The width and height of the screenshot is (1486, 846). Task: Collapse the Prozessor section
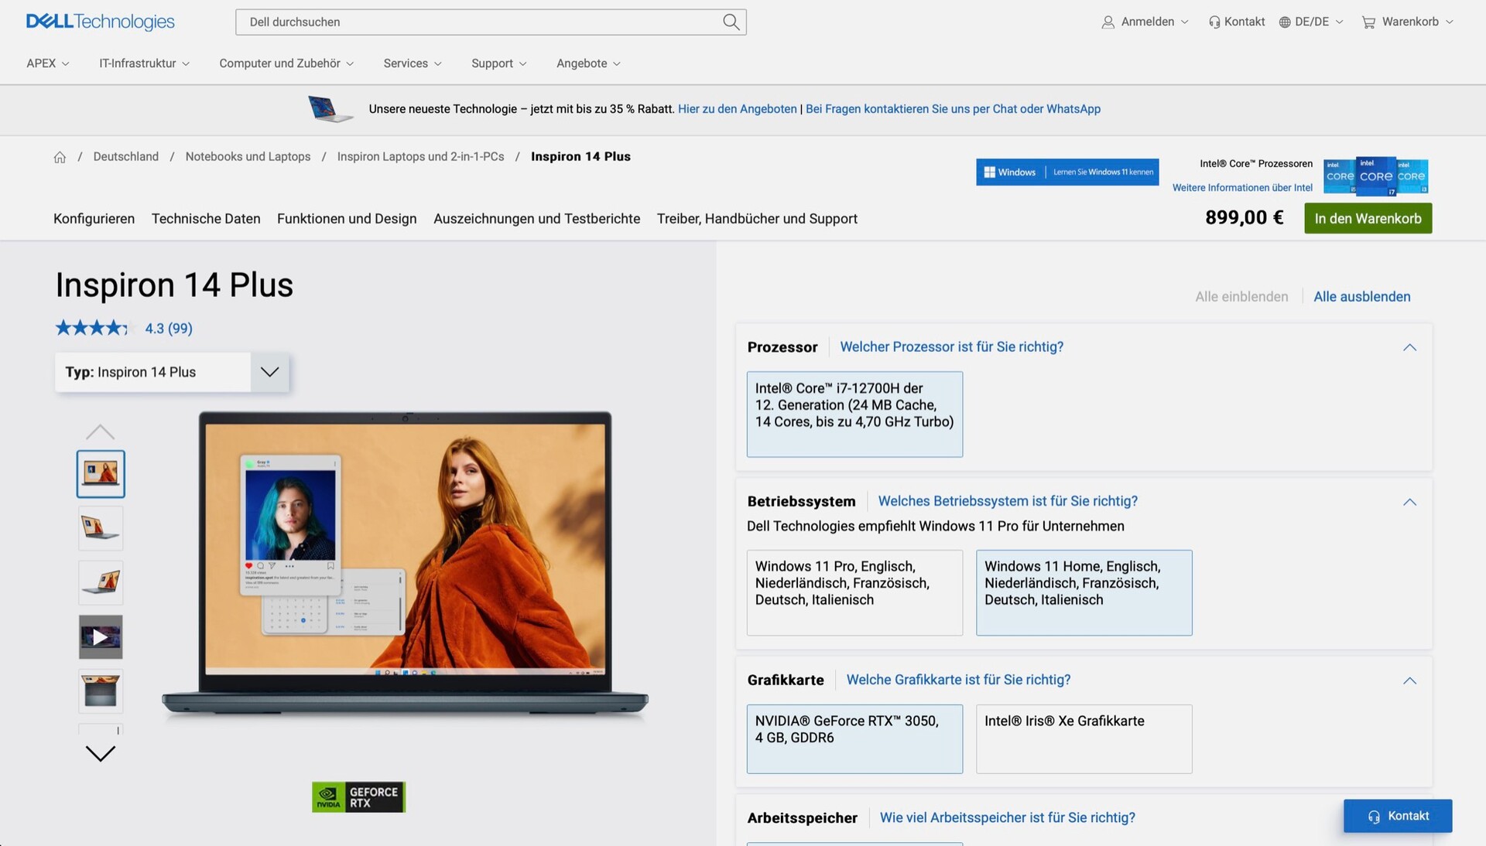[x=1409, y=348]
